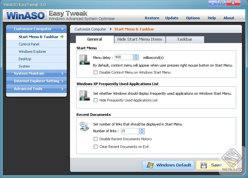Click the Number of links input field
Screen dimensions: 248x178
(130, 131)
